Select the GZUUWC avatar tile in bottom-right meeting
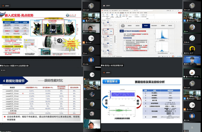Screen dimensions: 202x132 [x=192, y=73]
